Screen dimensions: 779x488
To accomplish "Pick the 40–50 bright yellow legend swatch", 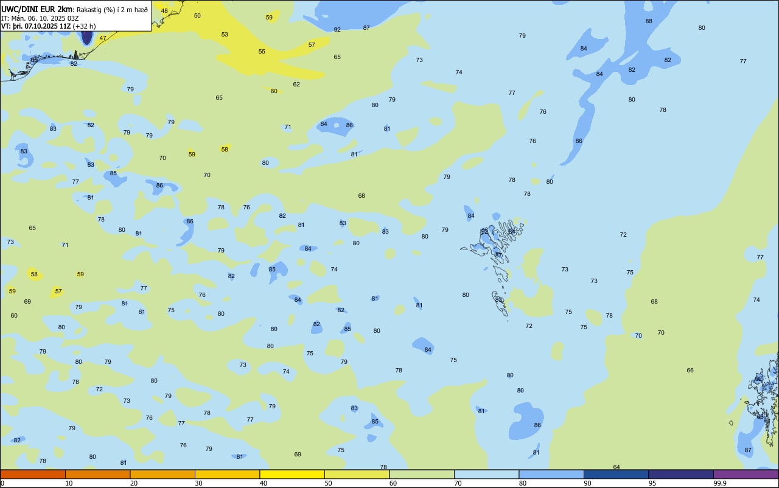I will pyautogui.click(x=292, y=474).
